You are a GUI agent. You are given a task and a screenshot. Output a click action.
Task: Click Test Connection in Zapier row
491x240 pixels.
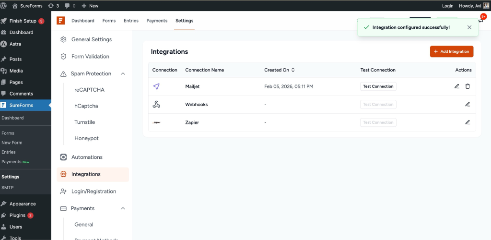pos(378,122)
